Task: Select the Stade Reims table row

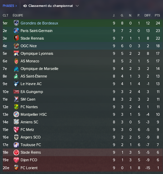Action: [83, 152]
